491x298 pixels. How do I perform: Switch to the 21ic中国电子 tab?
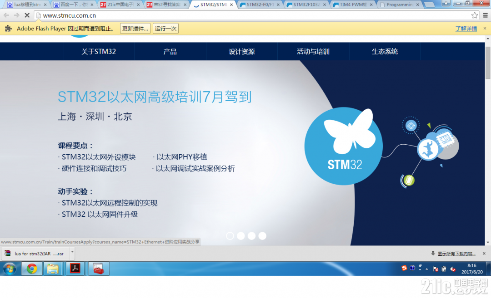(x=120, y=5)
